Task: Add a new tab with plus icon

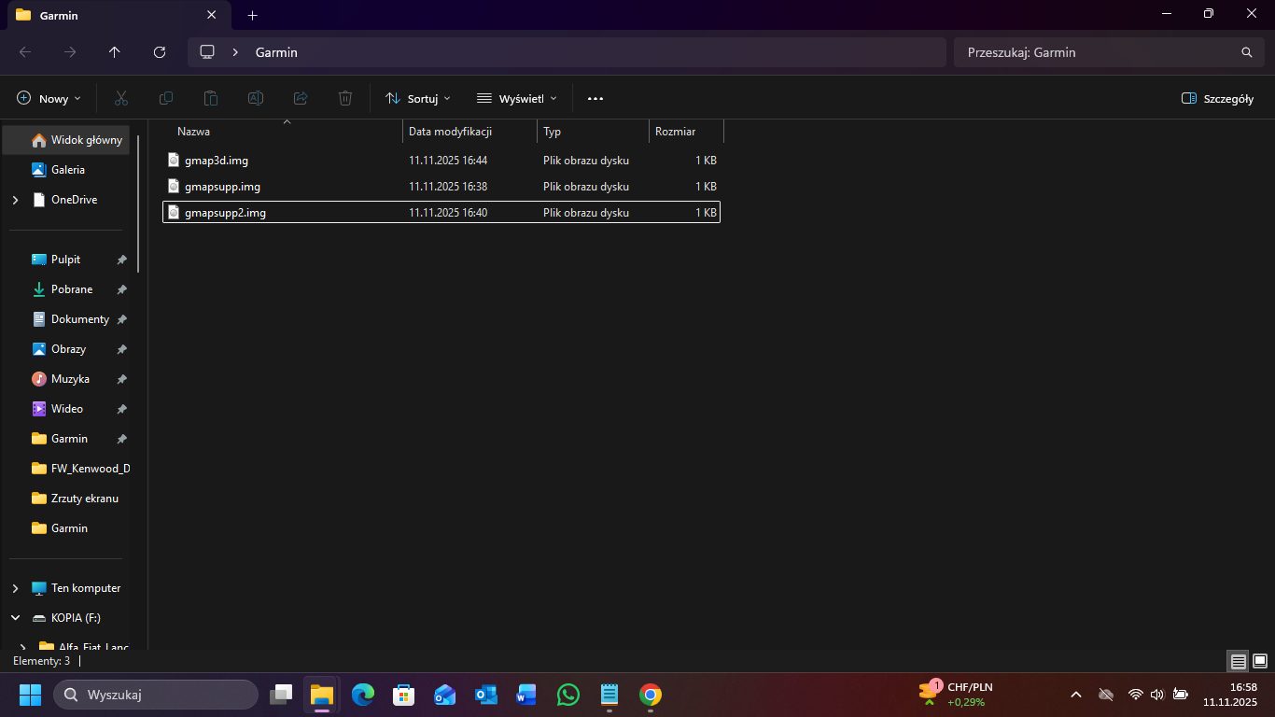Action: tap(252, 15)
